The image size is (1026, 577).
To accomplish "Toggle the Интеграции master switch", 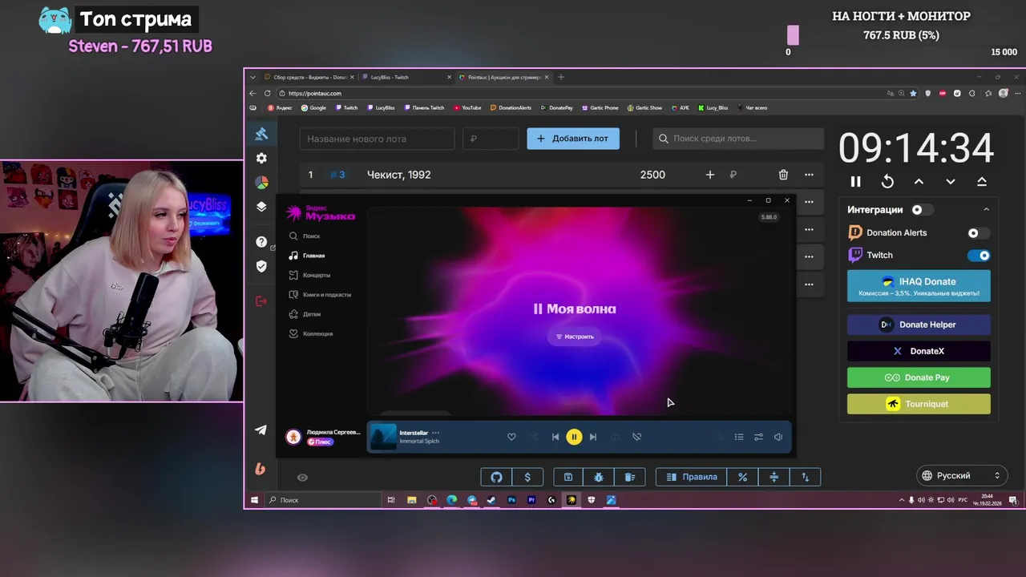I will pos(923,210).
